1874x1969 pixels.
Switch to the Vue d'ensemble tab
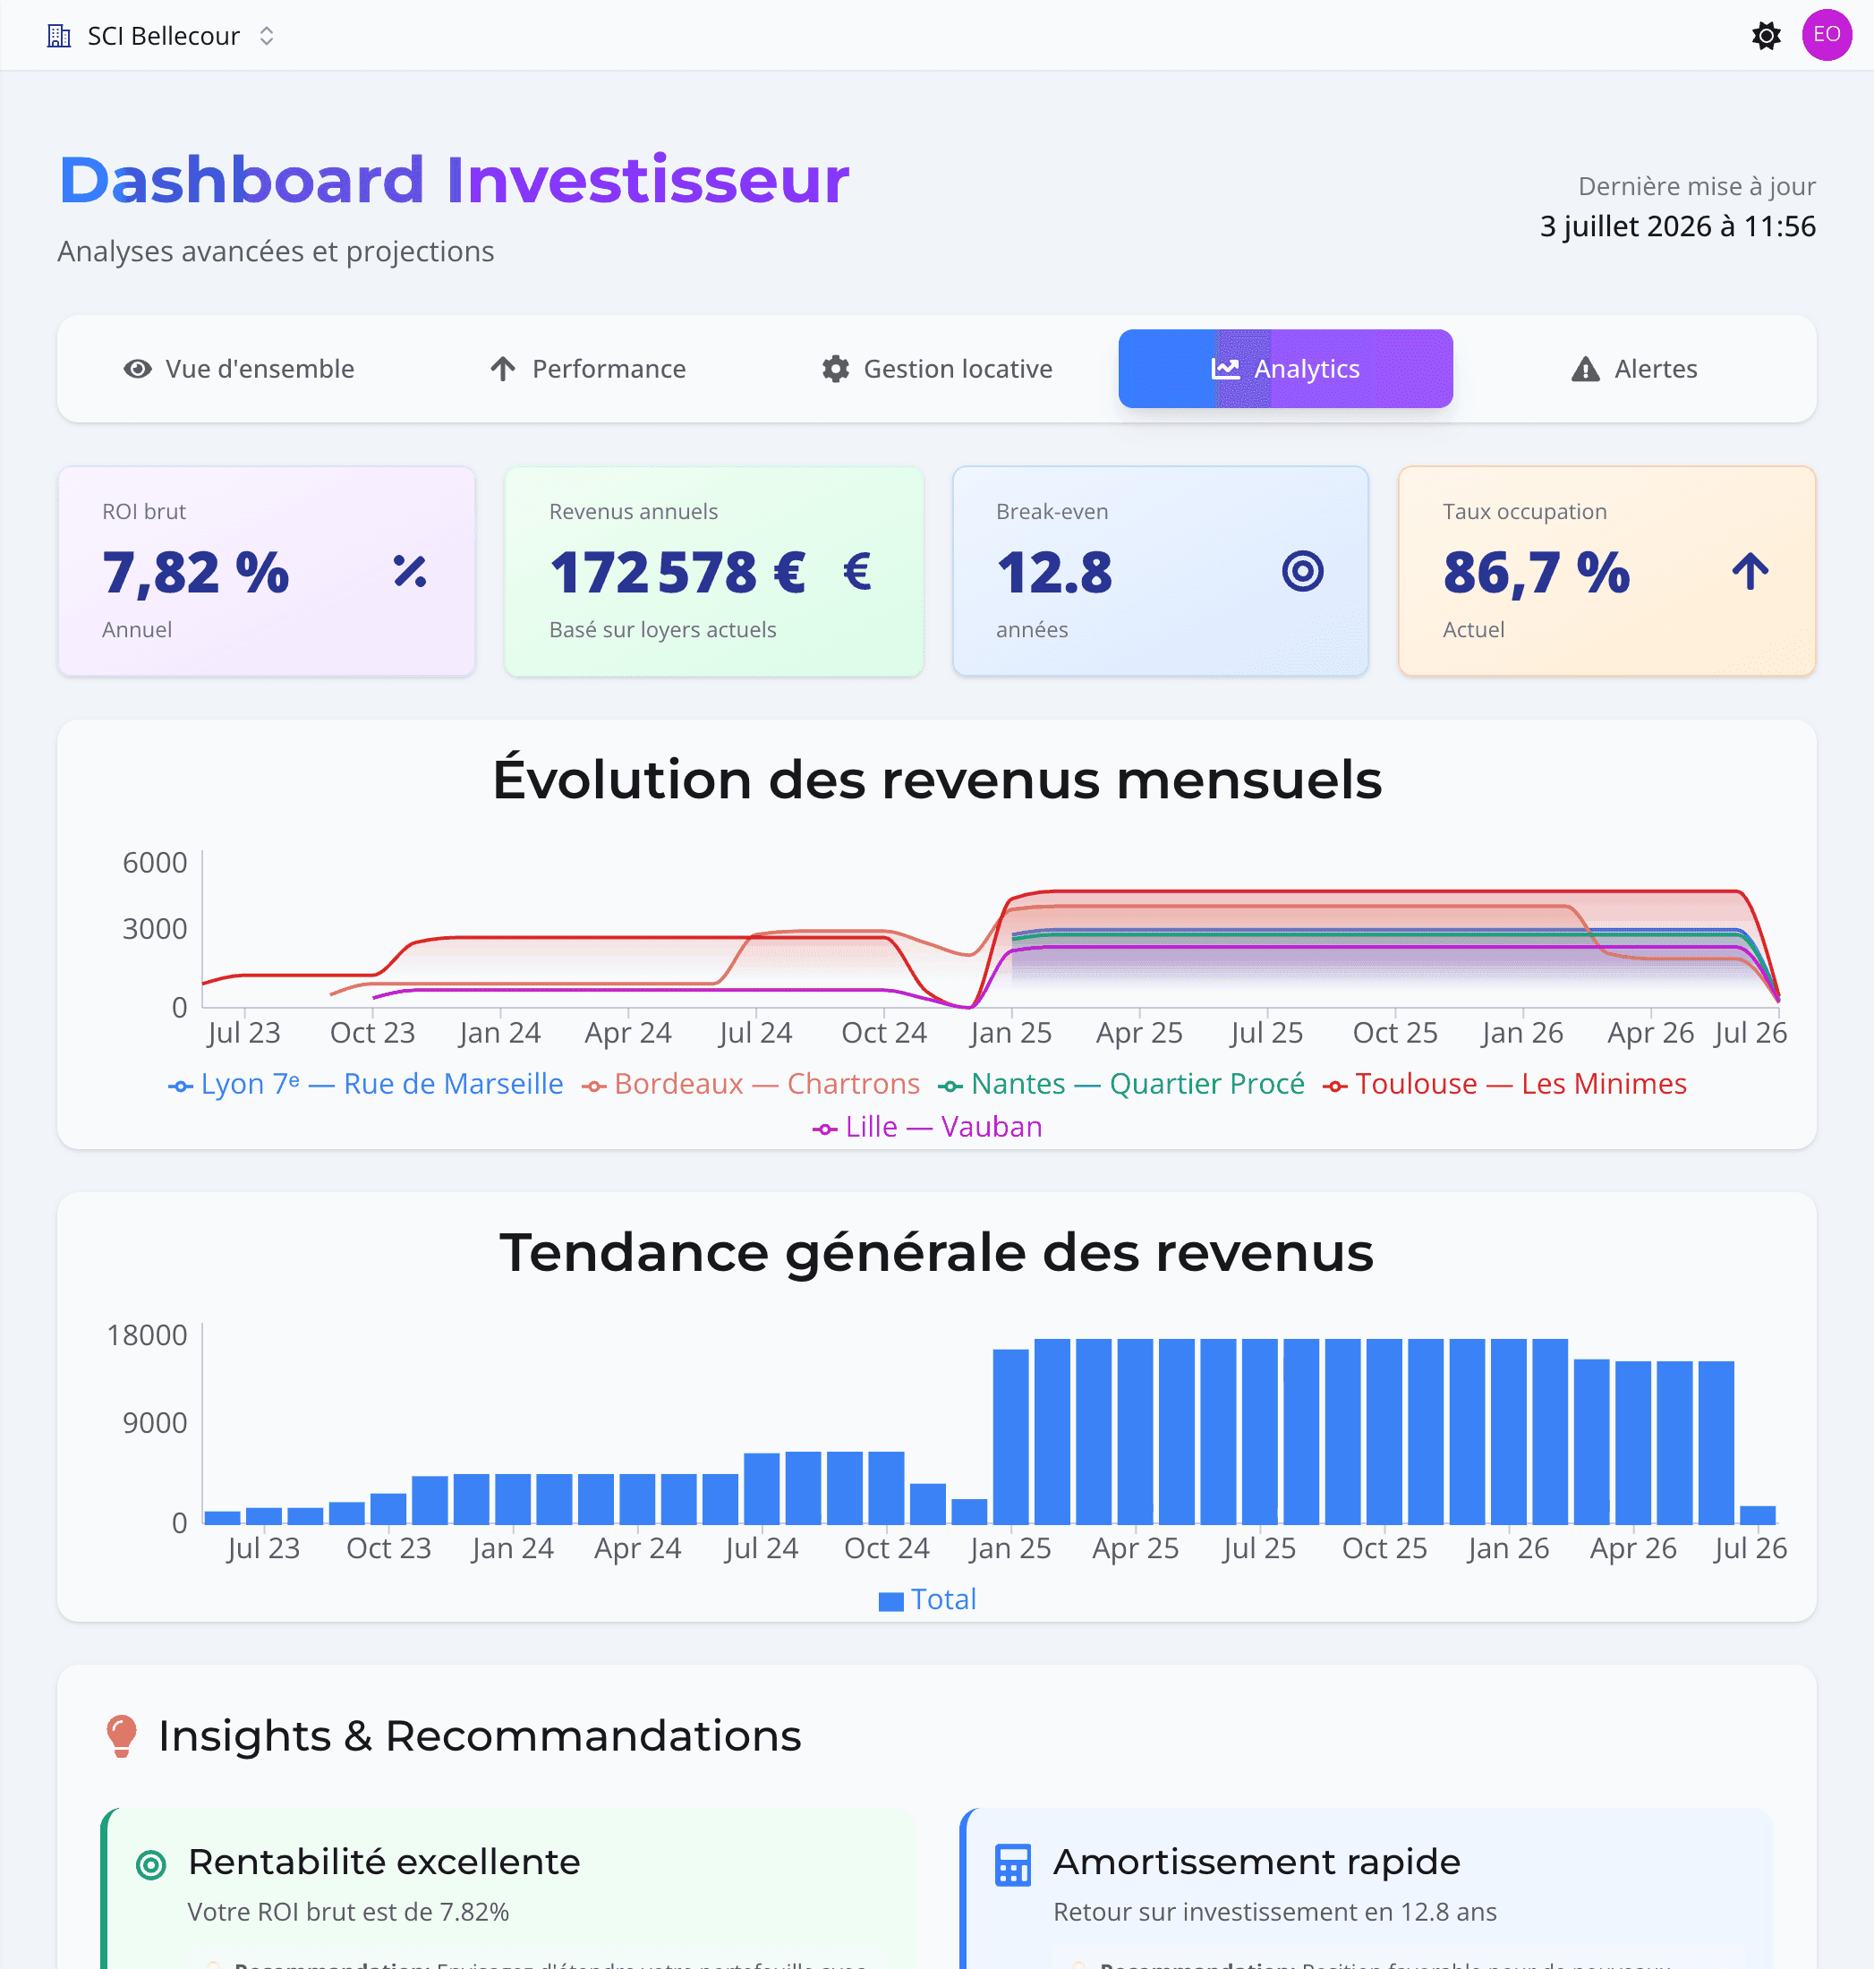coord(239,369)
